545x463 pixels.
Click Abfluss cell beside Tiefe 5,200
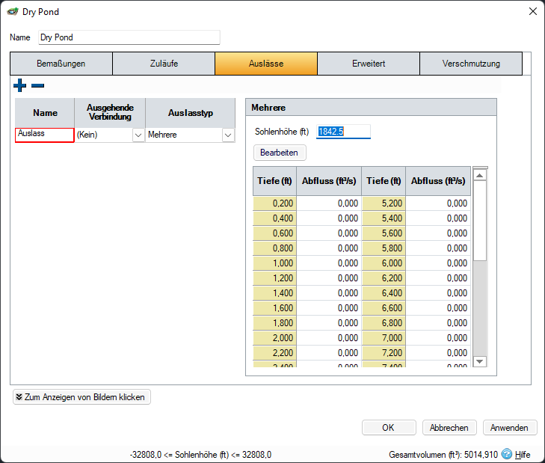[x=438, y=203]
